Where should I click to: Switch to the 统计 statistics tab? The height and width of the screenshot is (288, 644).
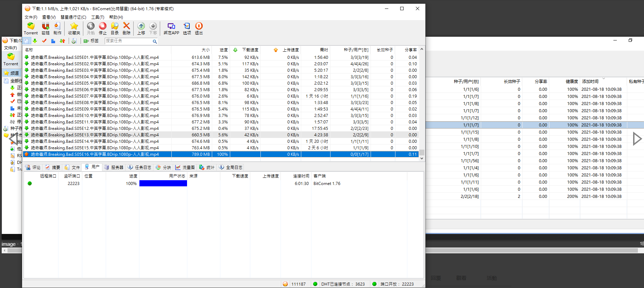[x=207, y=167]
